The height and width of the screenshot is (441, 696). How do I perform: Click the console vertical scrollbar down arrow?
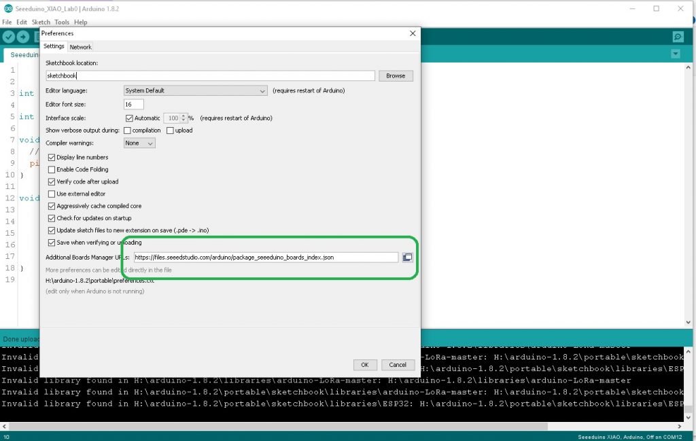tap(688, 417)
